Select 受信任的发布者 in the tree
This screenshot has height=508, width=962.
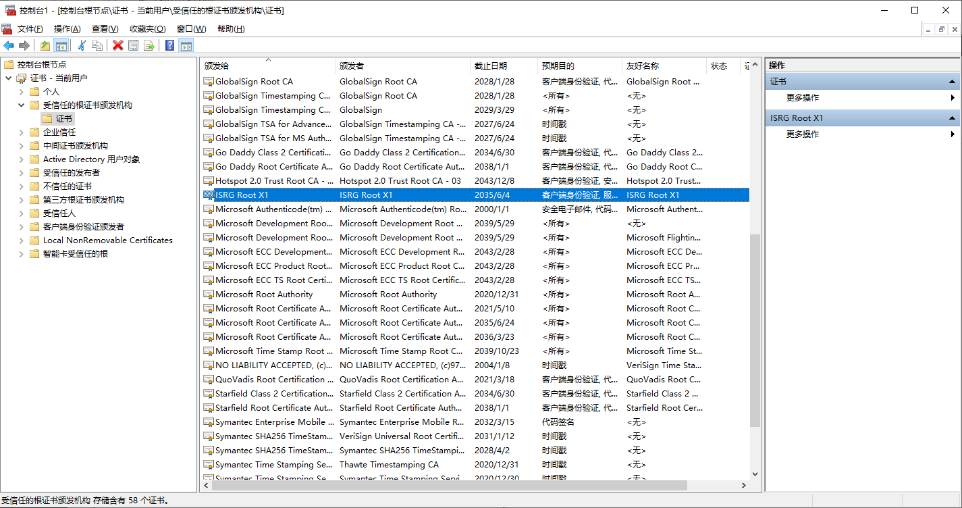(72, 172)
